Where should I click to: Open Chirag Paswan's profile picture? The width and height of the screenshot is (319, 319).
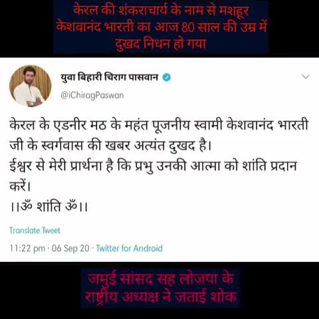[x=31, y=86]
